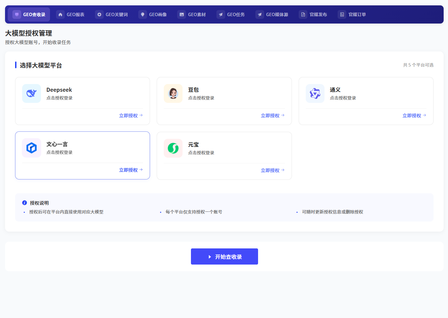Click the 大模型授权管理 page title
The width and height of the screenshot is (448, 318).
pyautogui.click(x=29, y=33)
